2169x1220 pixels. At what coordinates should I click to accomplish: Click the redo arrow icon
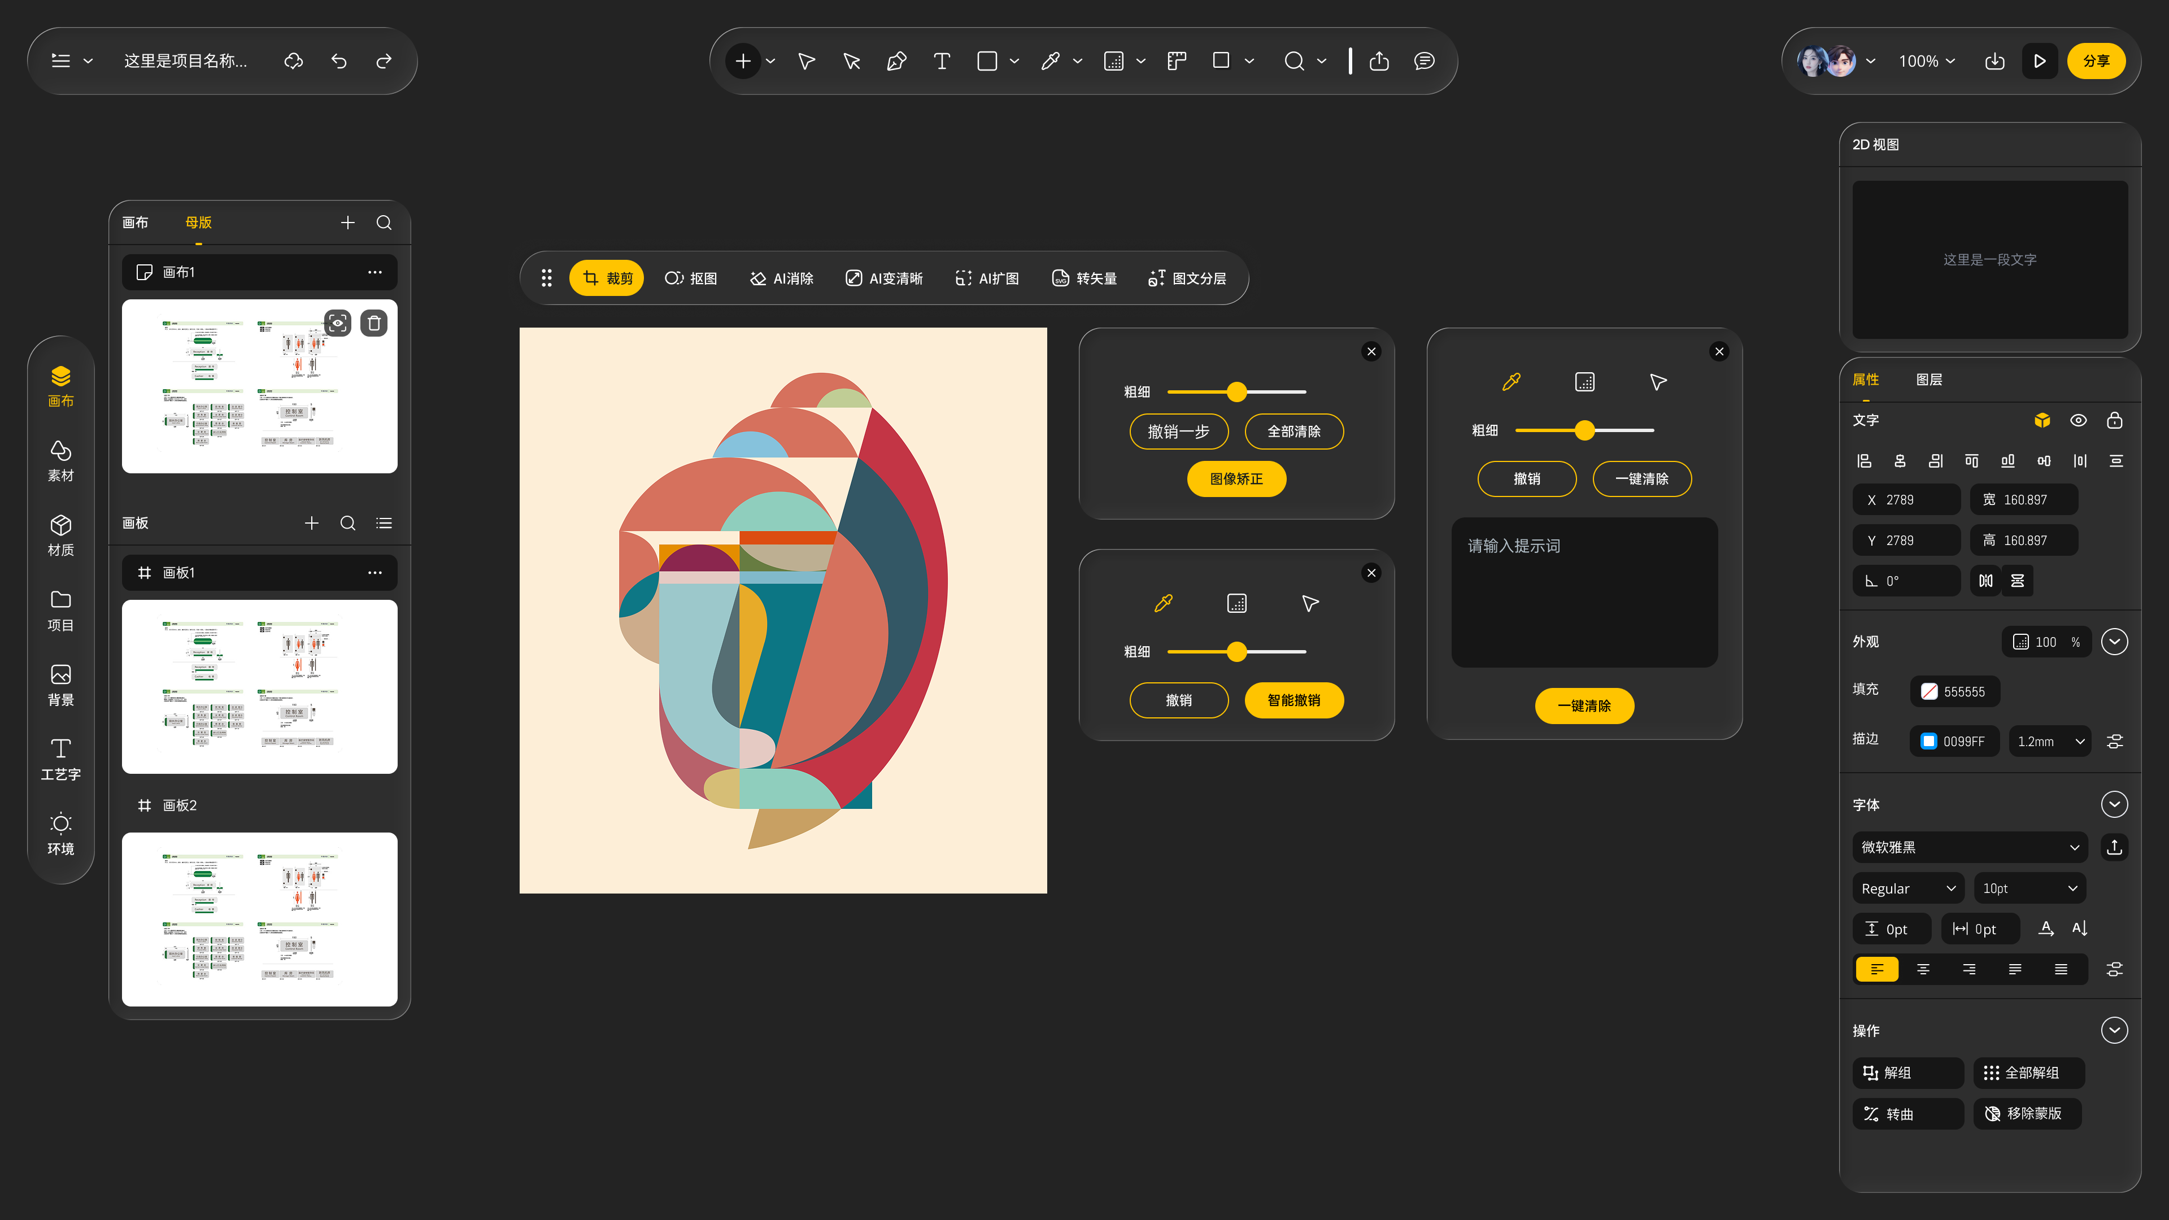384,60
